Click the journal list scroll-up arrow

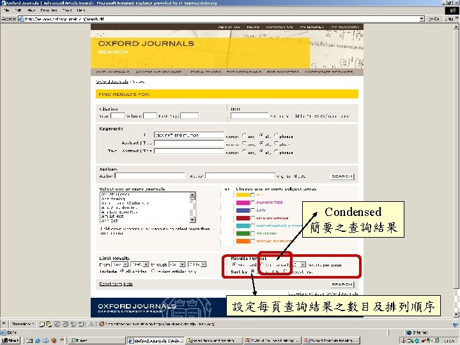pyautogui.click(x=192, y=195)
